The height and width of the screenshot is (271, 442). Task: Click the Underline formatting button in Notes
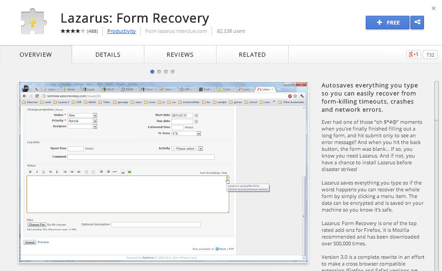pos(44,172)
